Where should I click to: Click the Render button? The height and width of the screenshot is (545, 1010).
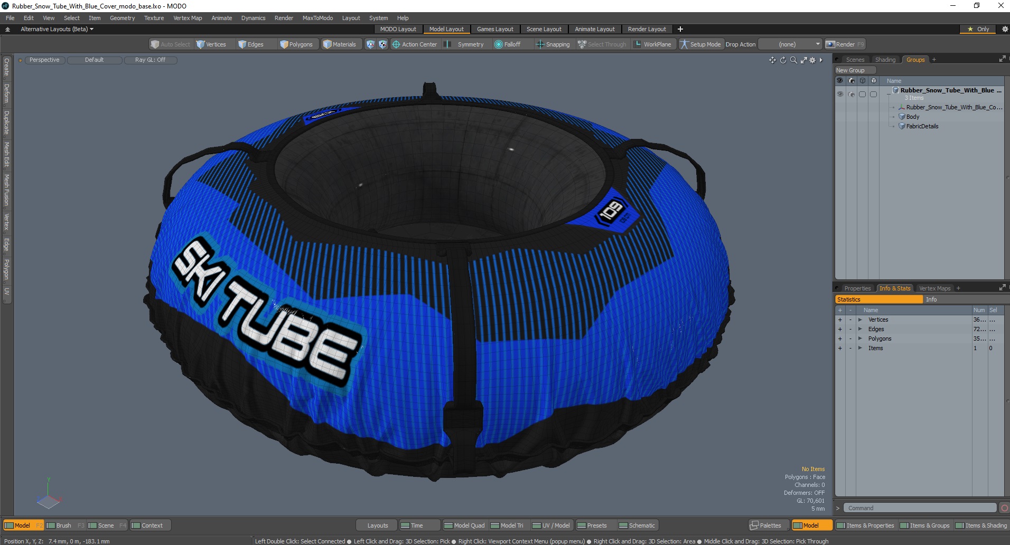(845, 44)
